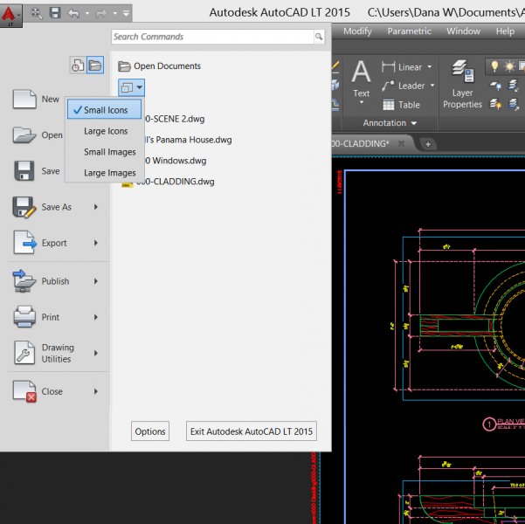Click the Table tool
Image resolution: width=525 pixels, height=524 pixels.
[401, 105]
